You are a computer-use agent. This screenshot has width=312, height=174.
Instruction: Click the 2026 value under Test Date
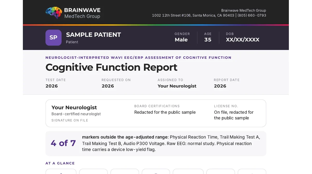[52, 86]
